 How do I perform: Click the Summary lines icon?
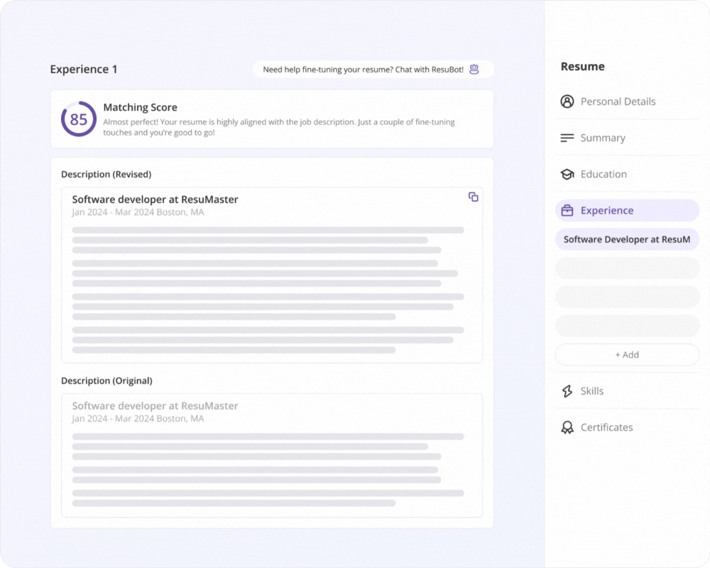coord(567,138)
